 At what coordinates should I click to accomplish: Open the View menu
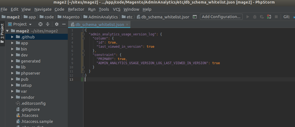pyautogui.click(x=26, y=9)
